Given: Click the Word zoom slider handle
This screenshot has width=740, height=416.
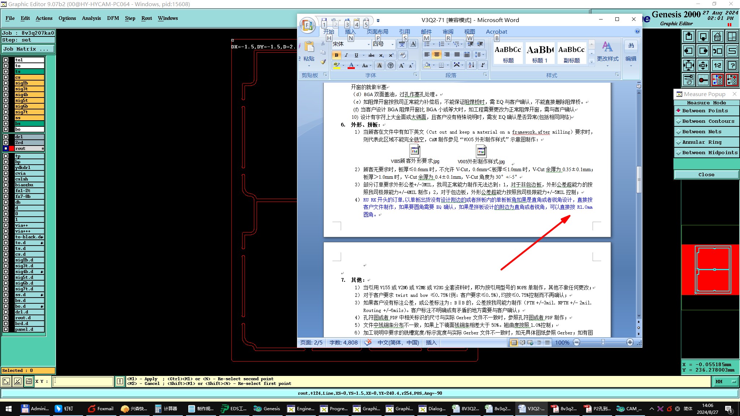Looking at the screenshot, I should click(x=603, y=342).
